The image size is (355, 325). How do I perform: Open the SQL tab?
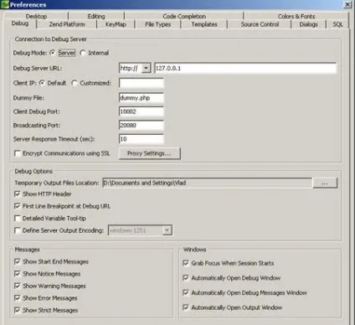pyautogui.click(x=337, y=24)
